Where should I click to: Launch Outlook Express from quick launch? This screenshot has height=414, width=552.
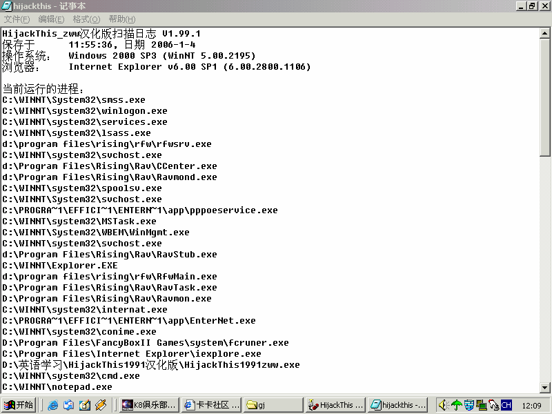pos(68,405)
